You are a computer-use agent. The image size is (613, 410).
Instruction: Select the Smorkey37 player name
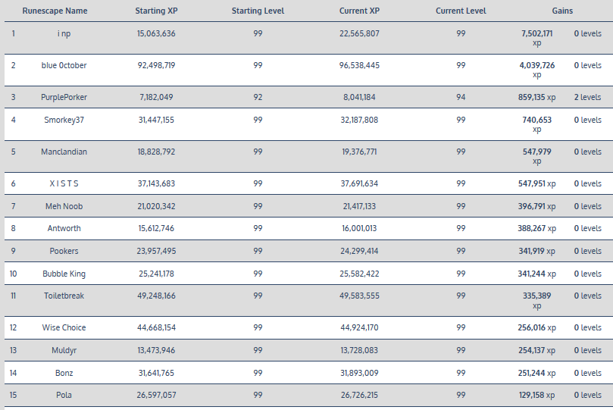point(64,120)
